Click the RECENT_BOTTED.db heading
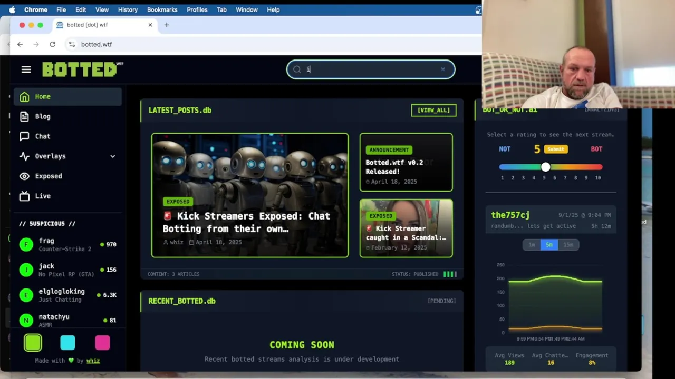The width and height of the screenshot is (675, 379). (x=182, y=301)
